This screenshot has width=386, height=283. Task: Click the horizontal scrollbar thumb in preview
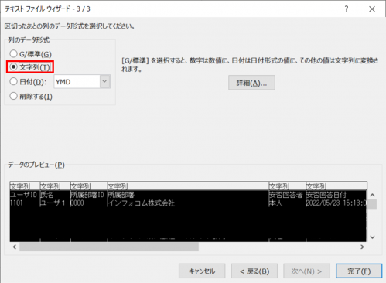coord(109,247)
